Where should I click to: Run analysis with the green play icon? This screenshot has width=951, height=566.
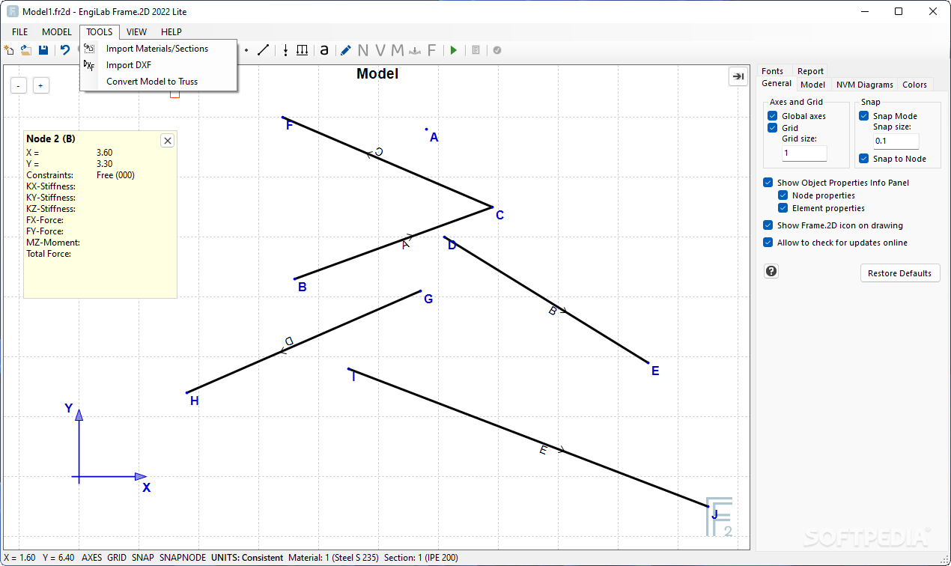(453, 50)
